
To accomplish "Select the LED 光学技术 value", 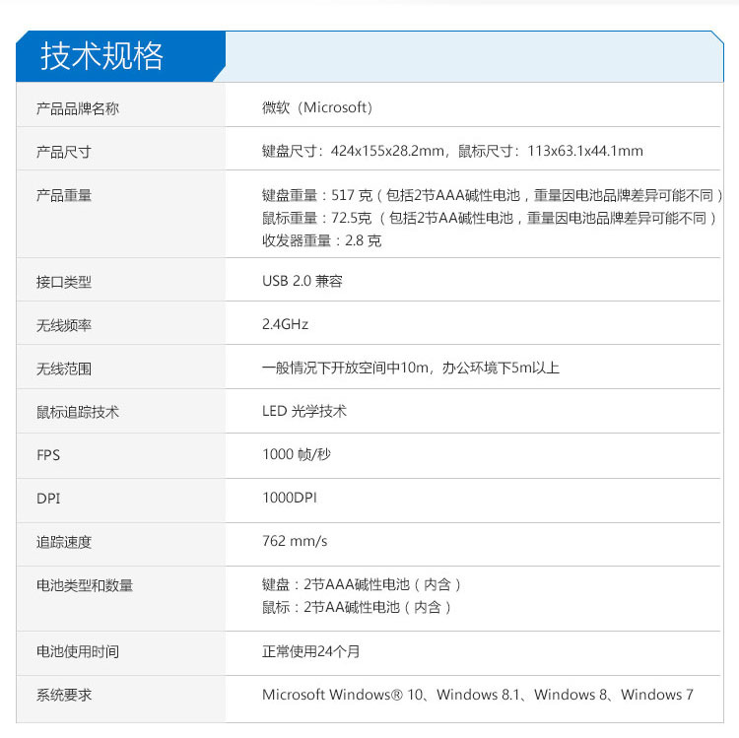I will tap(304, 411).
